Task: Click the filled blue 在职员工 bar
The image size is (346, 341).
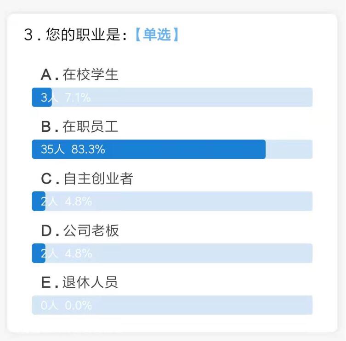Action: coord(148,149)
